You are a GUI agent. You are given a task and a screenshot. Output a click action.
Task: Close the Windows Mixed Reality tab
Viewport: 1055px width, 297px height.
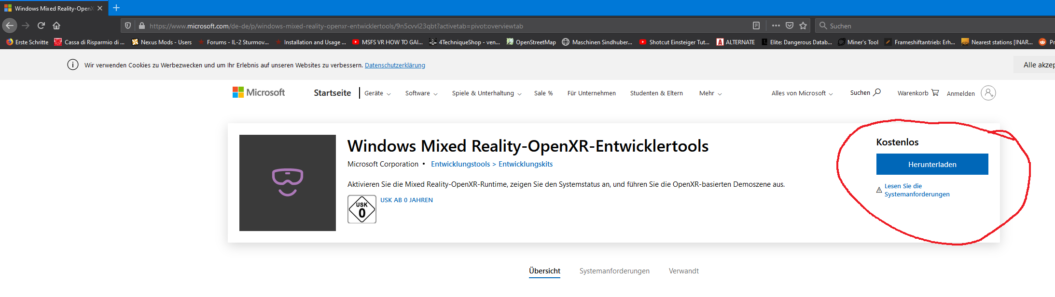coord(100,8)
